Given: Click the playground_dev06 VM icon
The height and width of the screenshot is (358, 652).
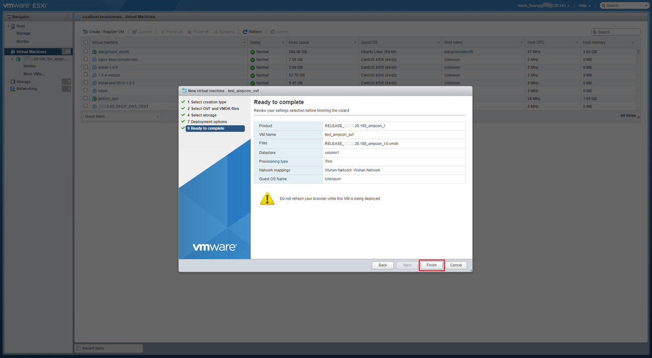Looking at the screenshot, I should [94, 52].
